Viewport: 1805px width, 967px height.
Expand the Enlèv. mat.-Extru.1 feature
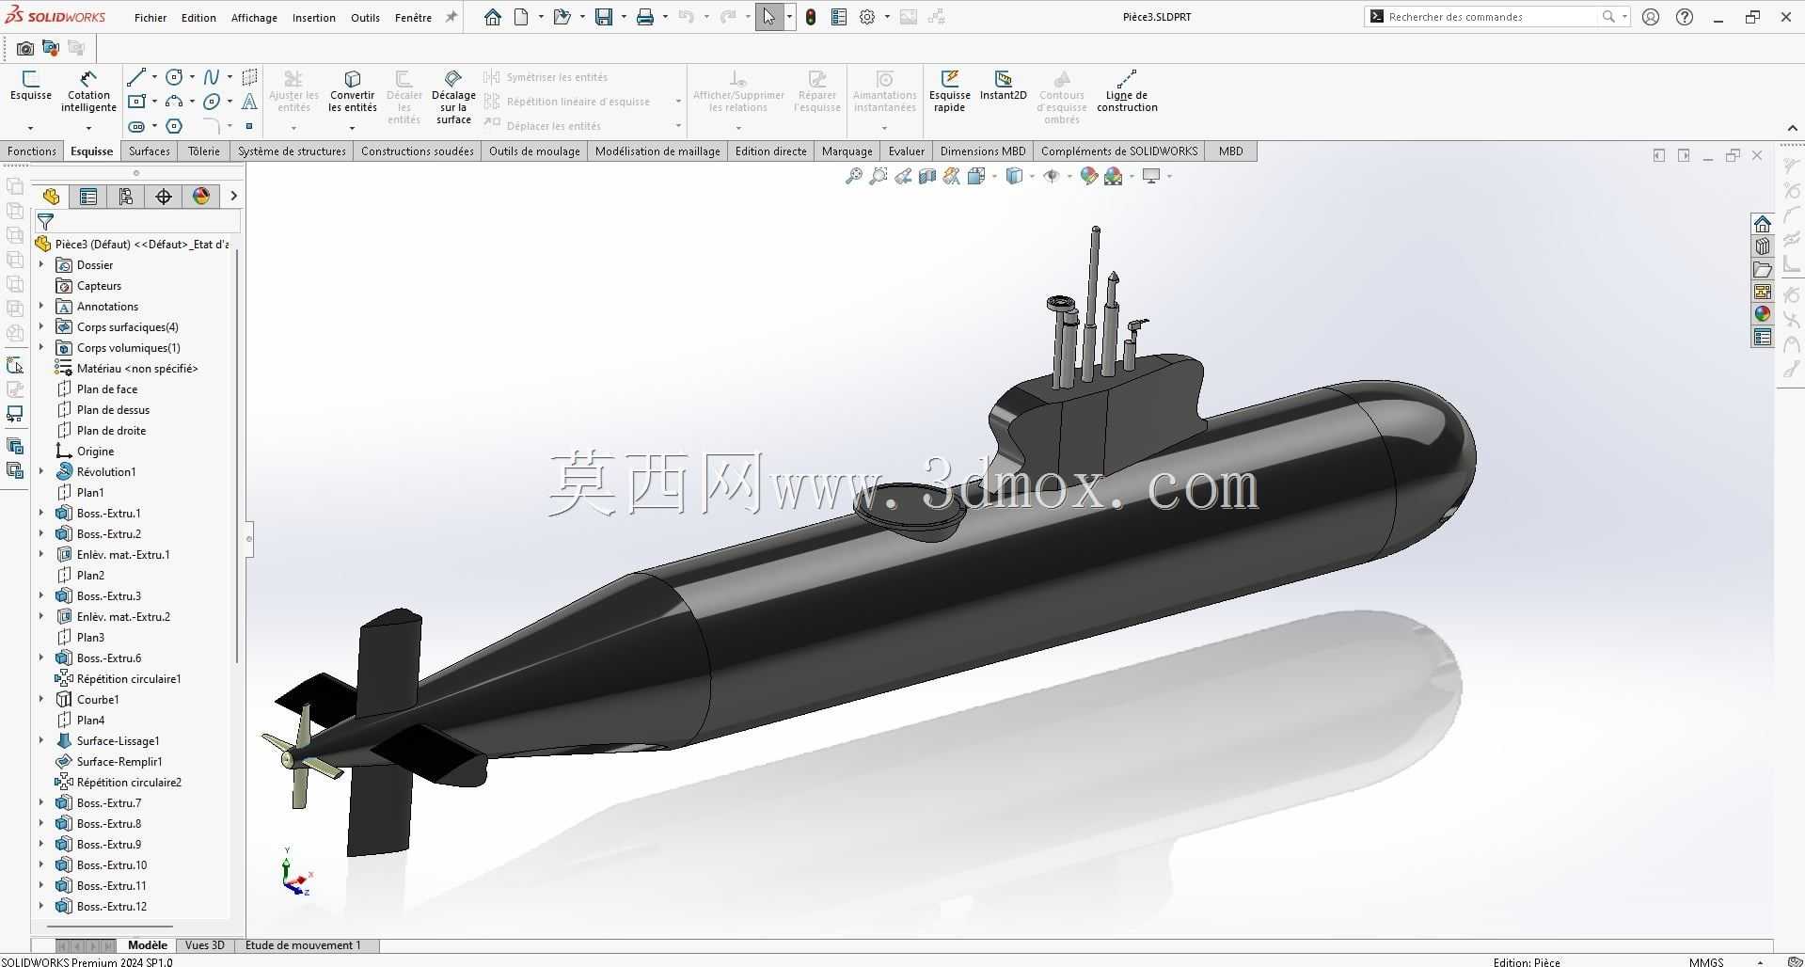coord(41,554)
